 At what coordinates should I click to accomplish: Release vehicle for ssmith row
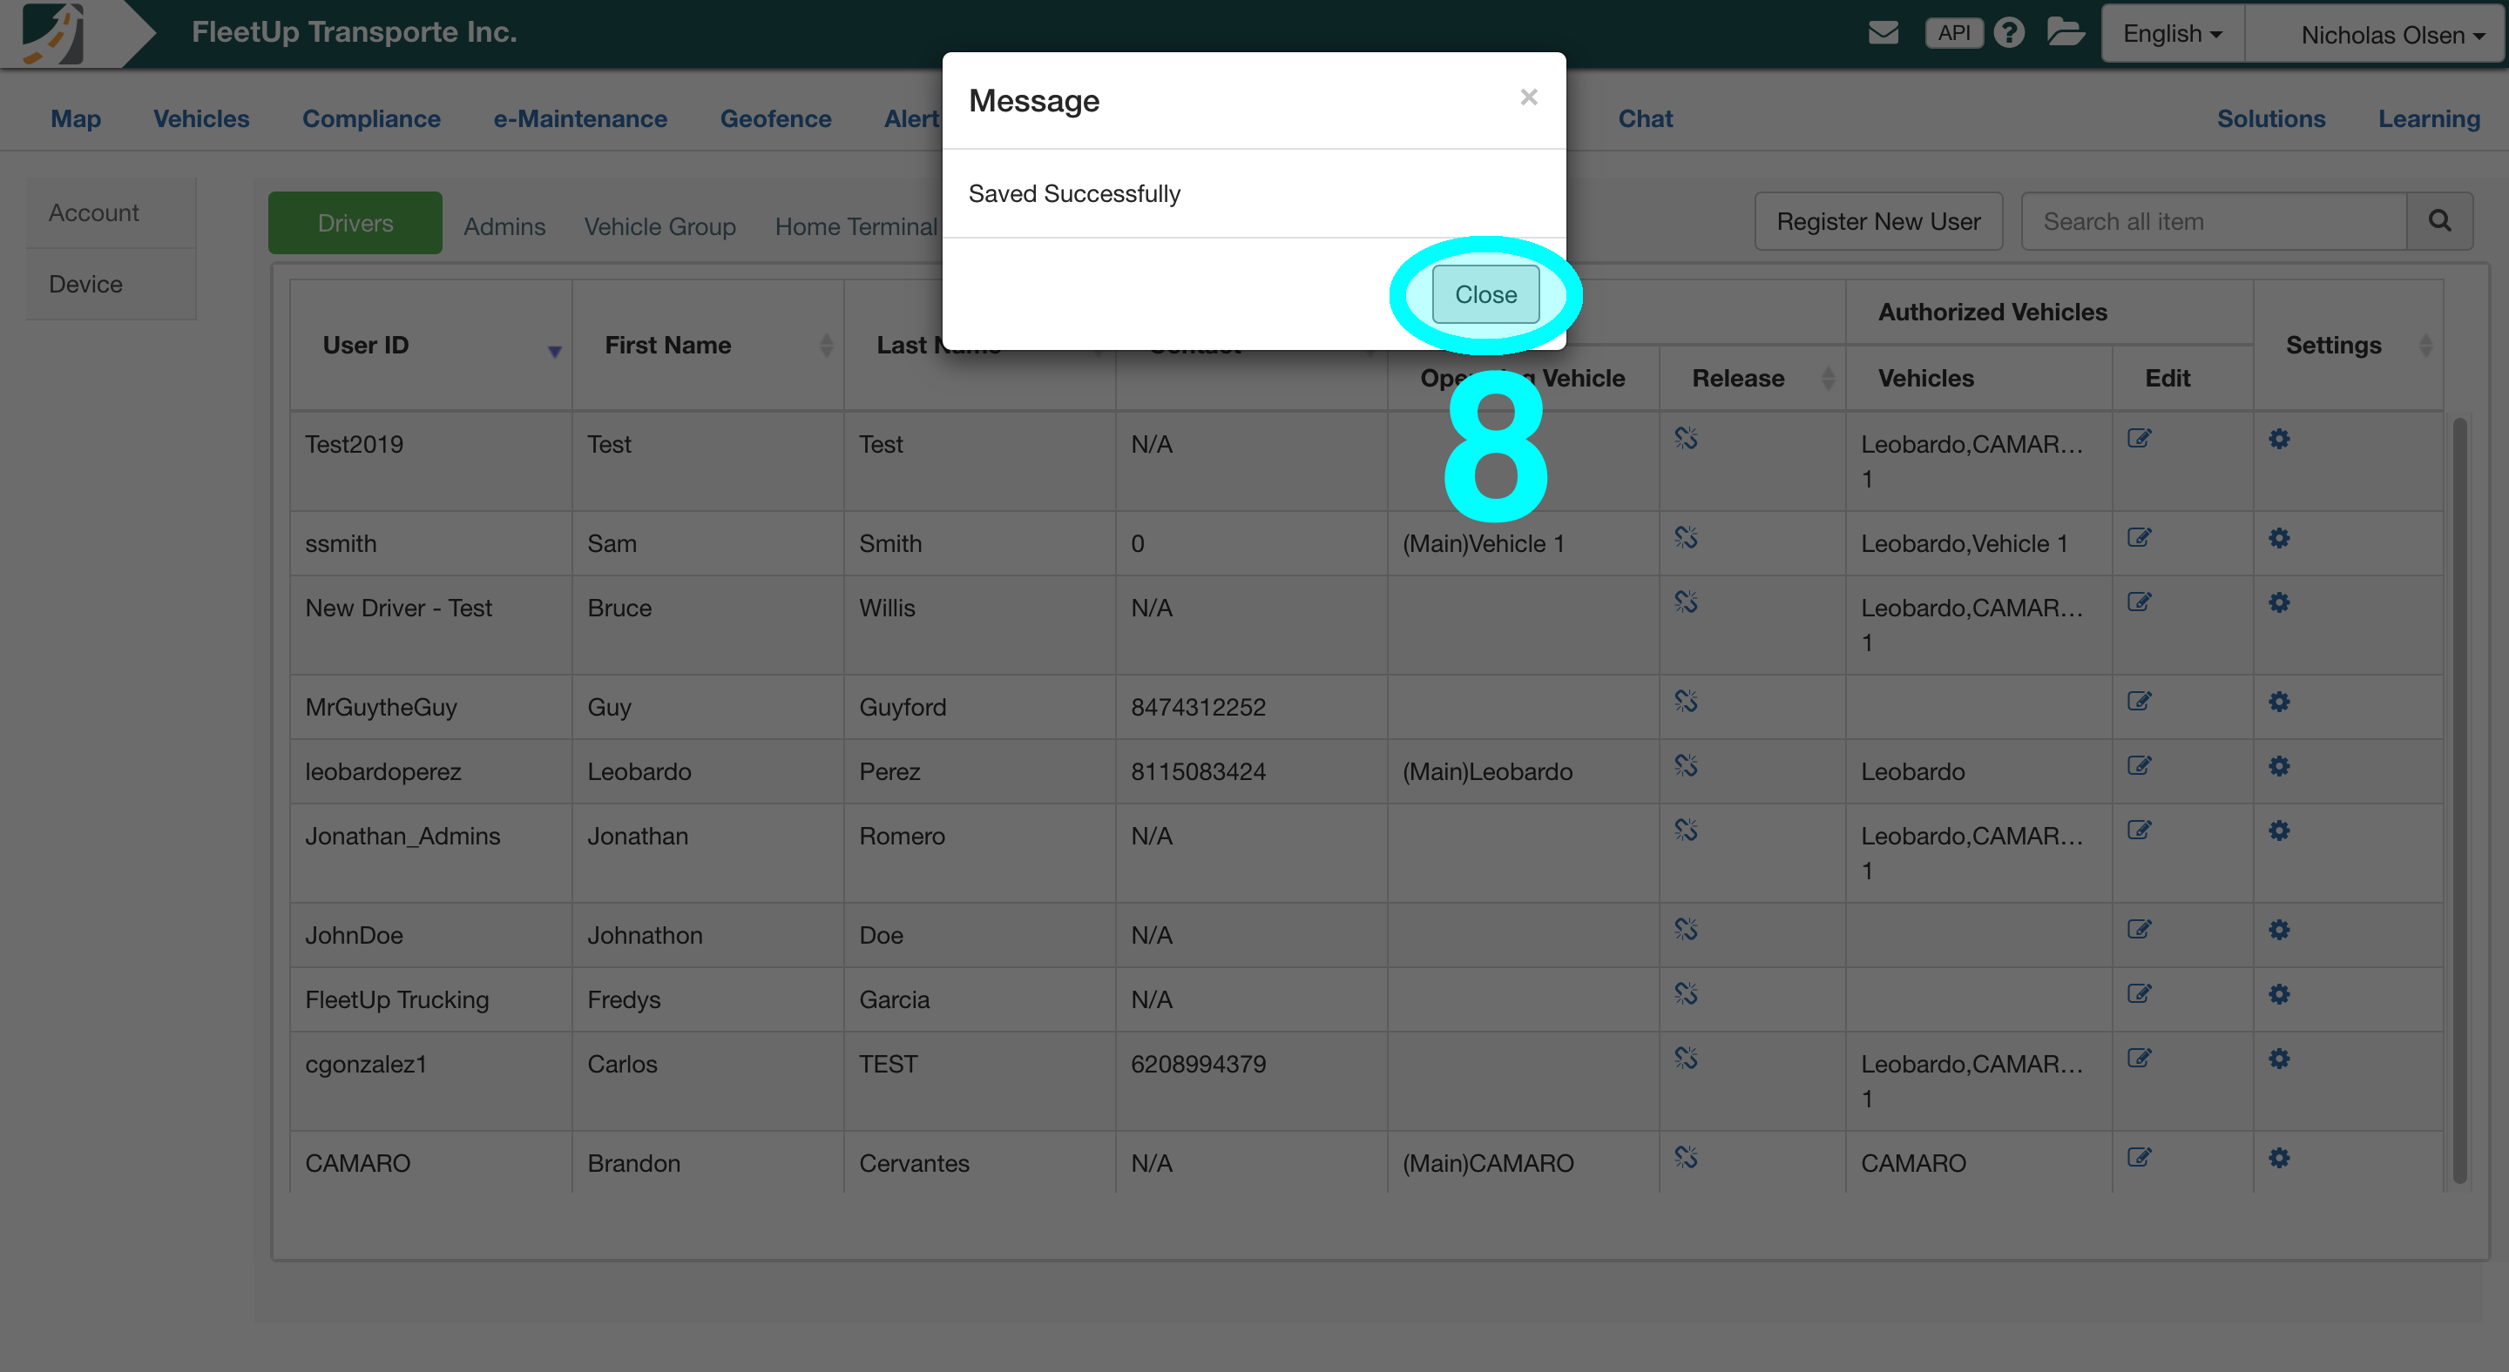click(x=1686, y=538)
